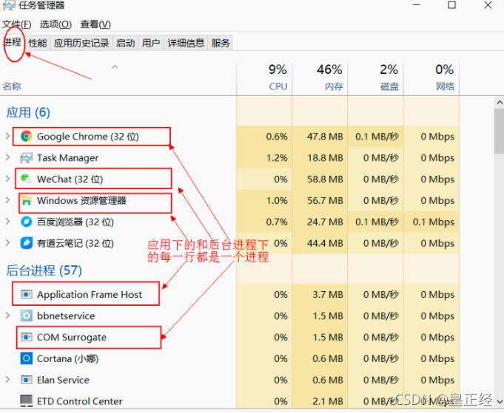Select the WeChat (32 位) row
This screenshot has height=413, width=504.
click(x=229, y=179)
